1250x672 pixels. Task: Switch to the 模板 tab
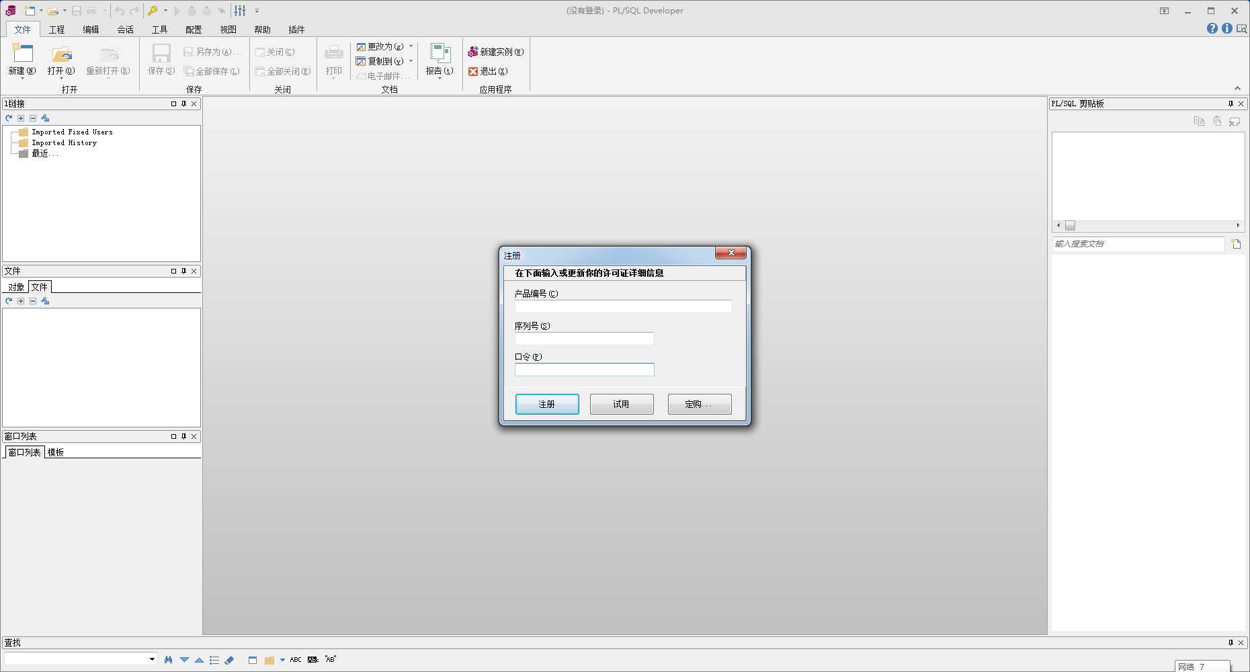pos(56,452)
